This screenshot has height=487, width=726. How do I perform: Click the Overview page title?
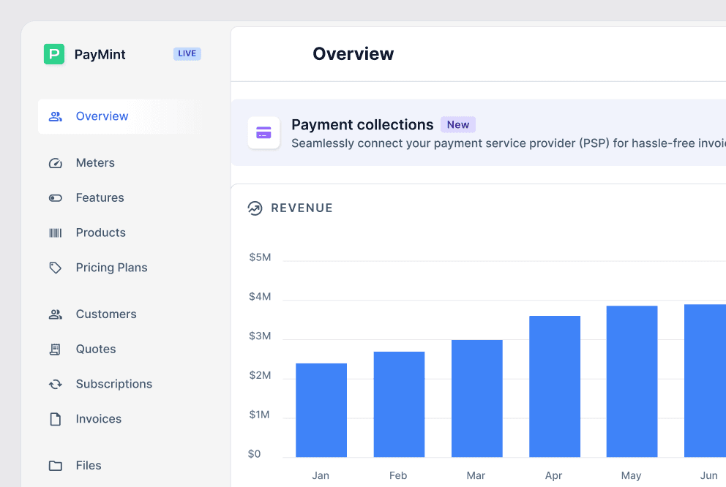click(x=353, y=53)
